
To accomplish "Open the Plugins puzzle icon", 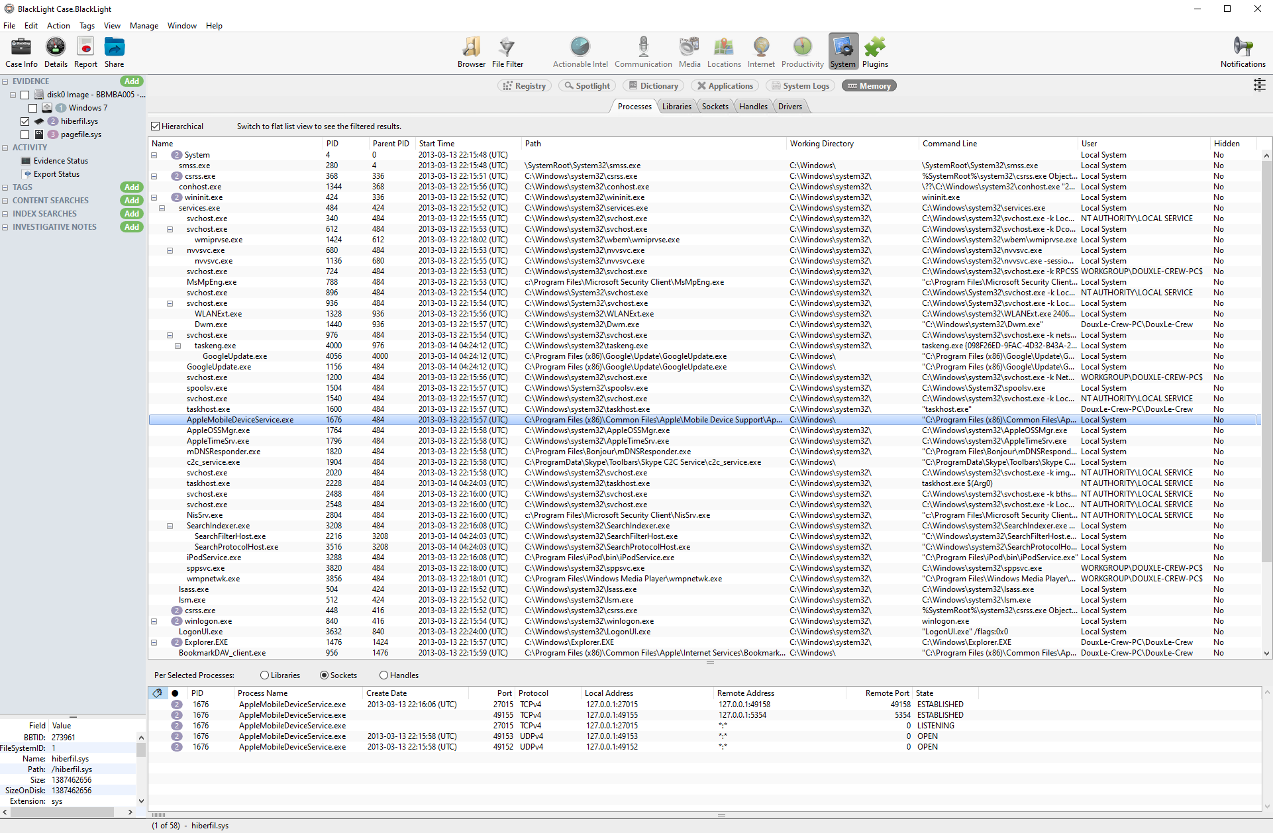I will click(875, 52).
